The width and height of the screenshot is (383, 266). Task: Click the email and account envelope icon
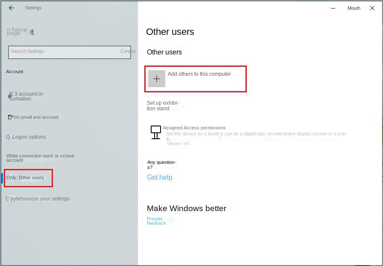(x=9, y=117)
